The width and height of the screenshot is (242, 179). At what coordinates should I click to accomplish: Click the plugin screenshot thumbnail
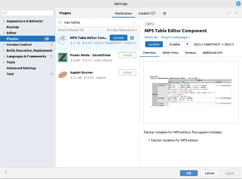(x=191, y=92)
